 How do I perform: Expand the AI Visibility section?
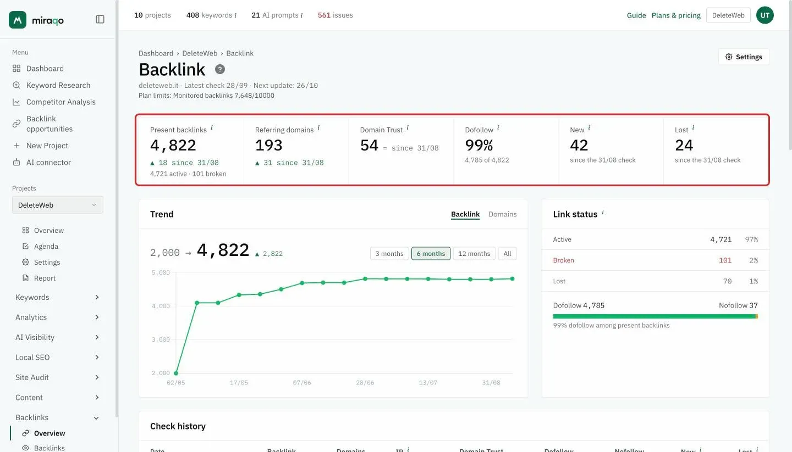58,337
